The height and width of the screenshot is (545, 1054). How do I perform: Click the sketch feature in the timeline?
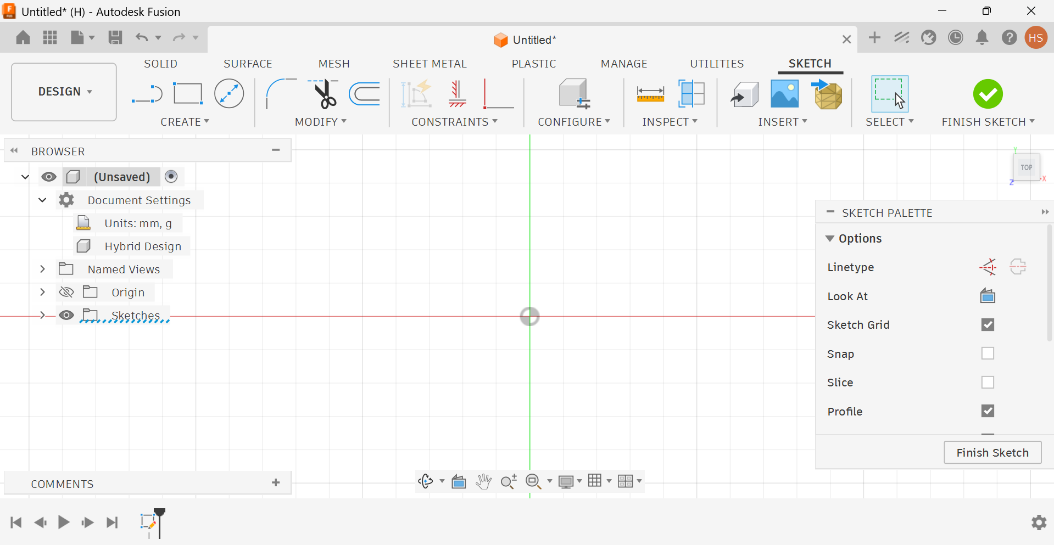[x=148, y=522]
